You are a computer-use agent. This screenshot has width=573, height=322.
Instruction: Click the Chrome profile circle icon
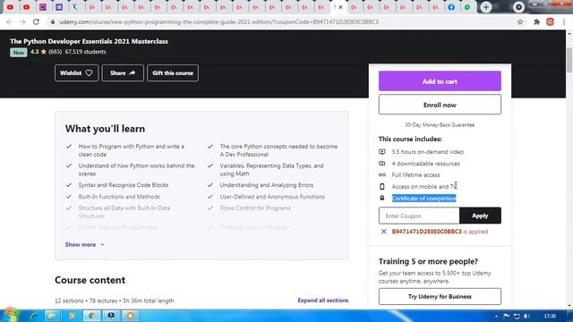tap(518, 7)
